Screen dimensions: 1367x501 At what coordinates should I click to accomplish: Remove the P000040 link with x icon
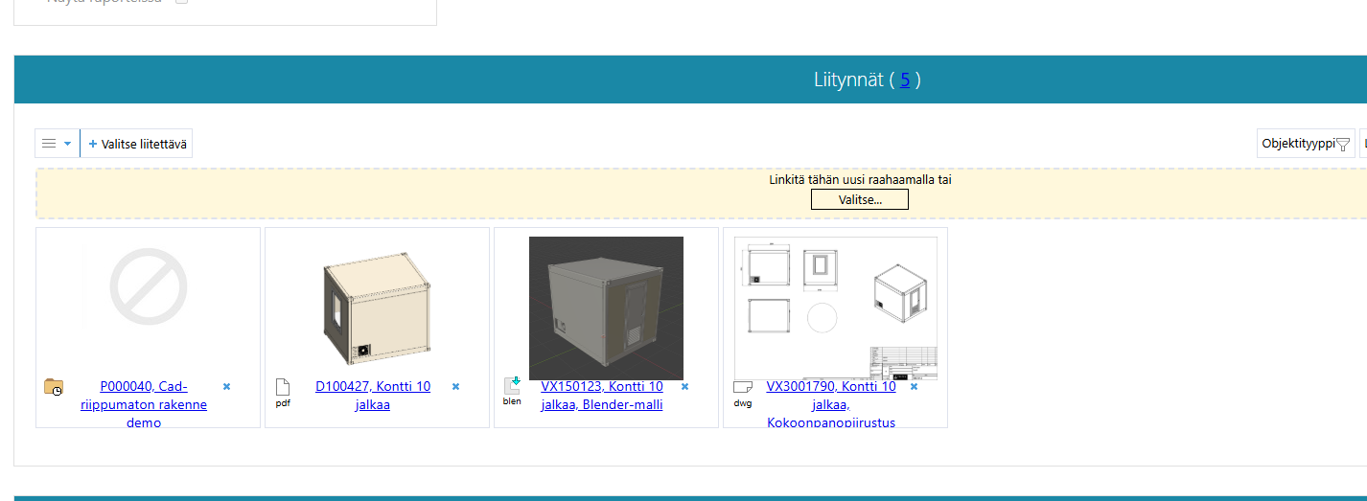[227, 387]
